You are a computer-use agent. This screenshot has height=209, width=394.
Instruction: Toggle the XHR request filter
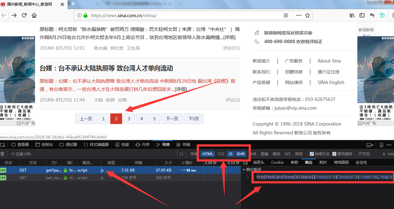[x=241, y=154]
